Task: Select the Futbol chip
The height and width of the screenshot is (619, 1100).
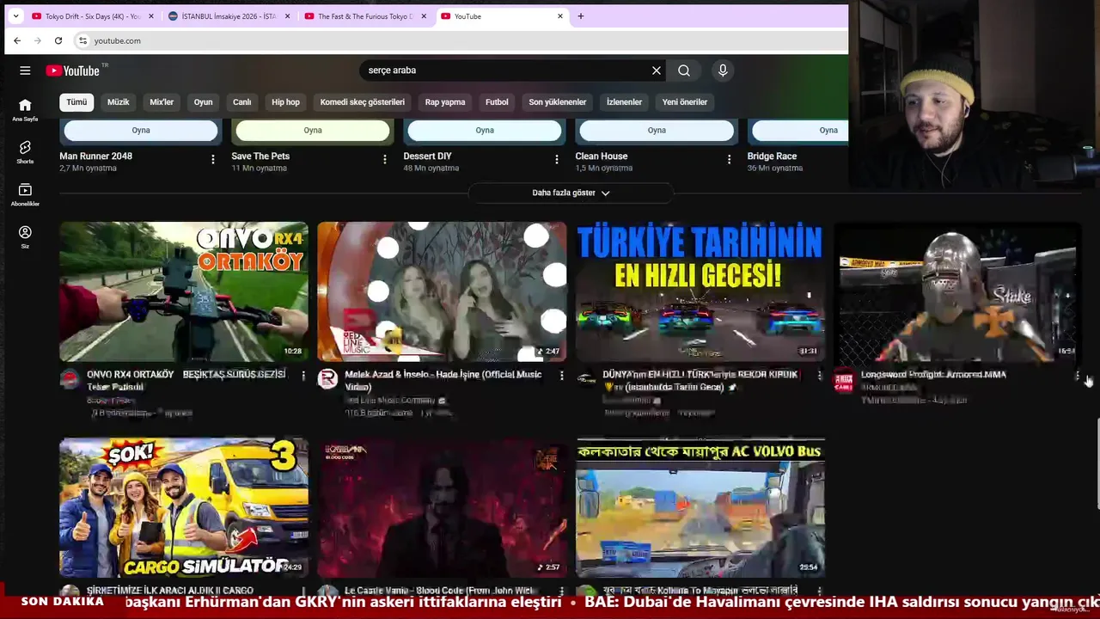Action: tap(497, 102)
